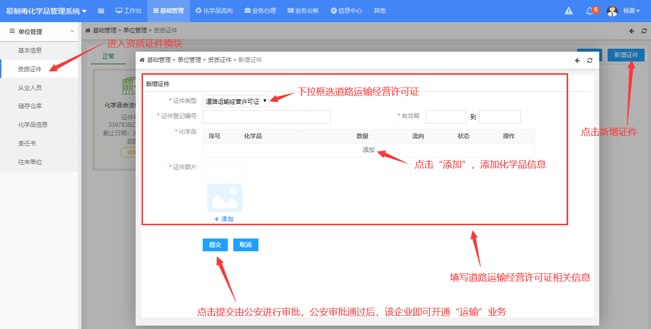Open the warning alert triangle icon
The image size is (651, 329).
(569, 11)
